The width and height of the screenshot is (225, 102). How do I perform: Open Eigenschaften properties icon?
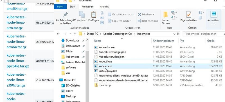188,14
